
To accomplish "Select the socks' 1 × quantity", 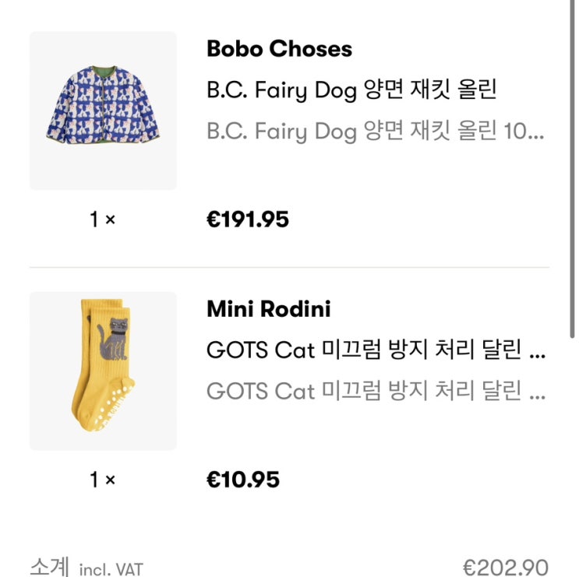I will click(x=102, y=480).
